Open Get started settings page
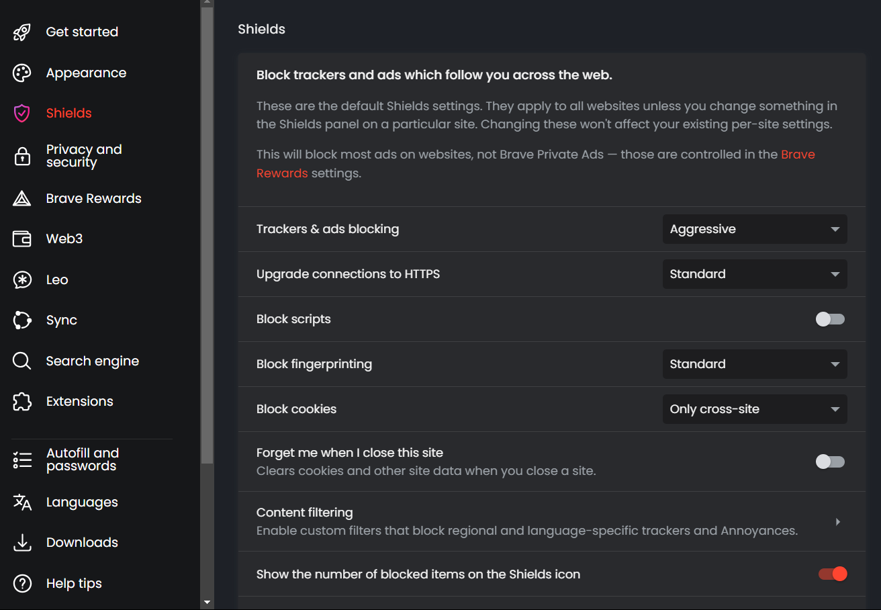 [x=82, y=32]
